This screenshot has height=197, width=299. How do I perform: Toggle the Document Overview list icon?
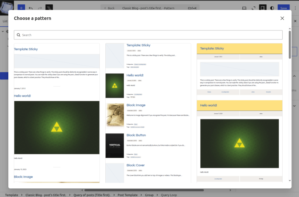coord(49,8)
